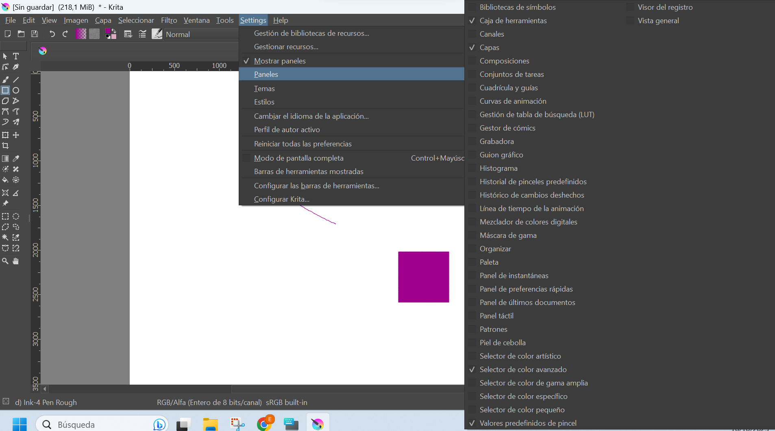Open the Filtro menu
This screenshot has height=431, width=775.
169,20
